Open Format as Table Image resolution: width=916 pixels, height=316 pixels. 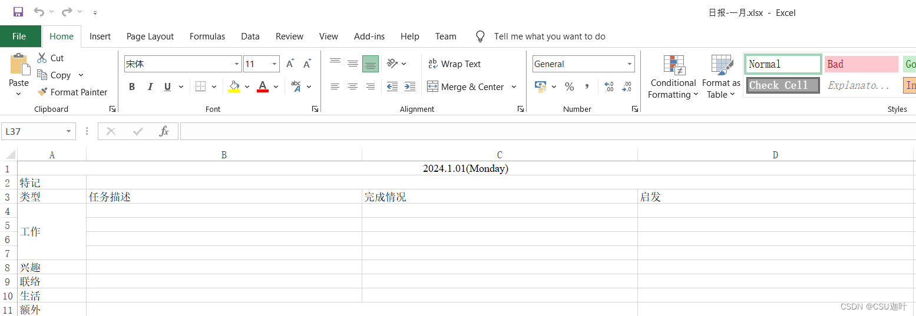721,77
